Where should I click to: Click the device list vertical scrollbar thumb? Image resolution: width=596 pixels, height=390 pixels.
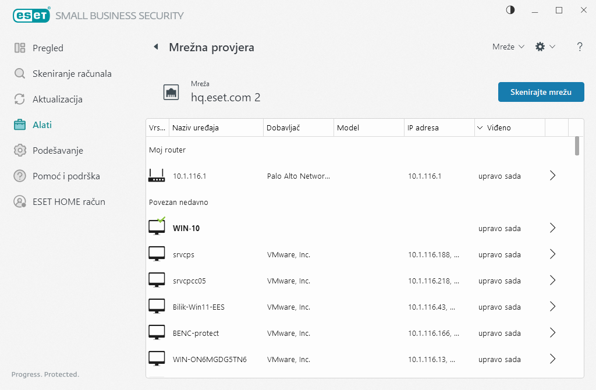(x=577, y=146)
